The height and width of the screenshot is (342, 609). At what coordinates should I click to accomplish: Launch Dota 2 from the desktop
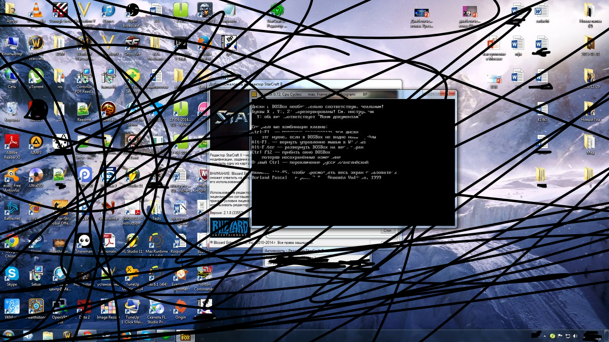coord(84,310)
